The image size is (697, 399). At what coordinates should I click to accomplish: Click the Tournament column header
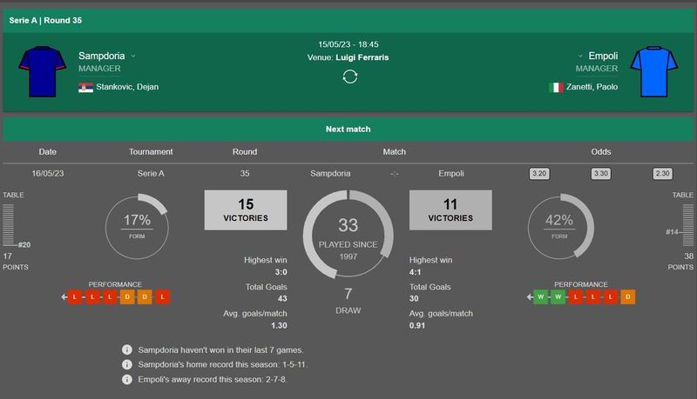151,151
